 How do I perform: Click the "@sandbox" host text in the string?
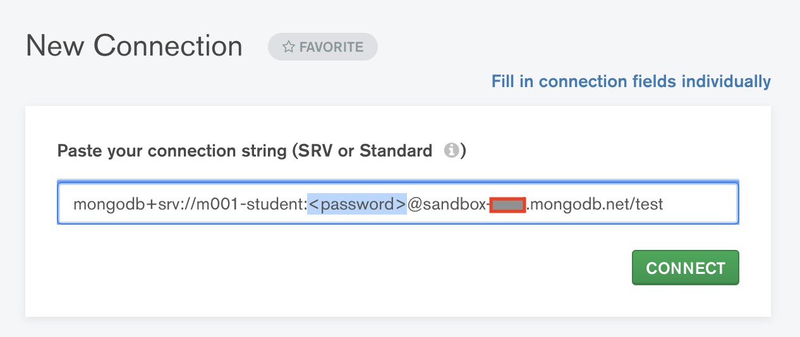tap(447, 204)
